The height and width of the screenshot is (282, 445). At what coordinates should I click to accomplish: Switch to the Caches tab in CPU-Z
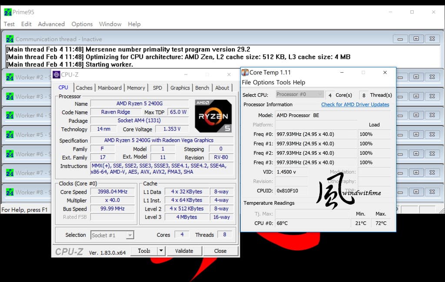point(84,88)
